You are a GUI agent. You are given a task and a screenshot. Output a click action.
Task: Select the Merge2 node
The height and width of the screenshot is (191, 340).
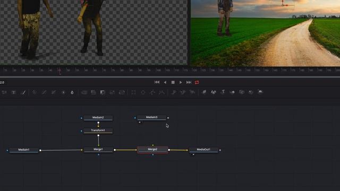pos(152,150)
